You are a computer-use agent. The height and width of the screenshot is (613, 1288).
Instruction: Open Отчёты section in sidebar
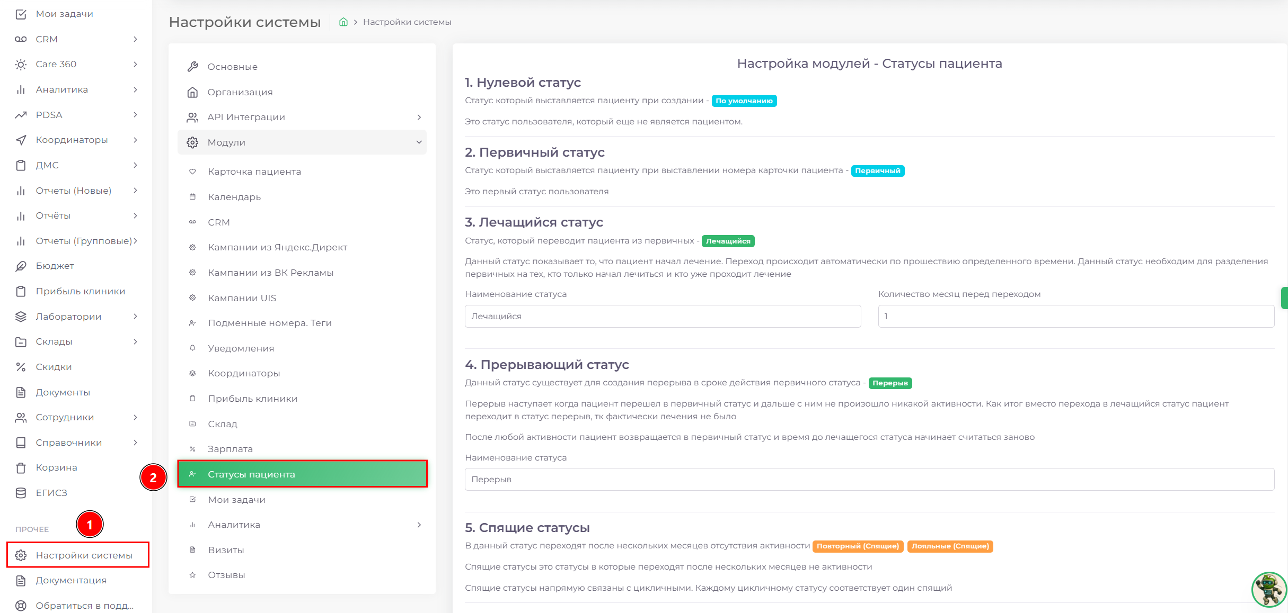(x=76, y=215)
